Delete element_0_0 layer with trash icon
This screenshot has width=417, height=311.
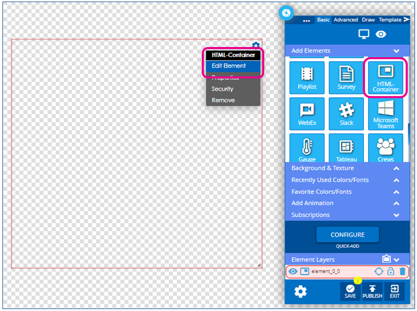(402, 272)
